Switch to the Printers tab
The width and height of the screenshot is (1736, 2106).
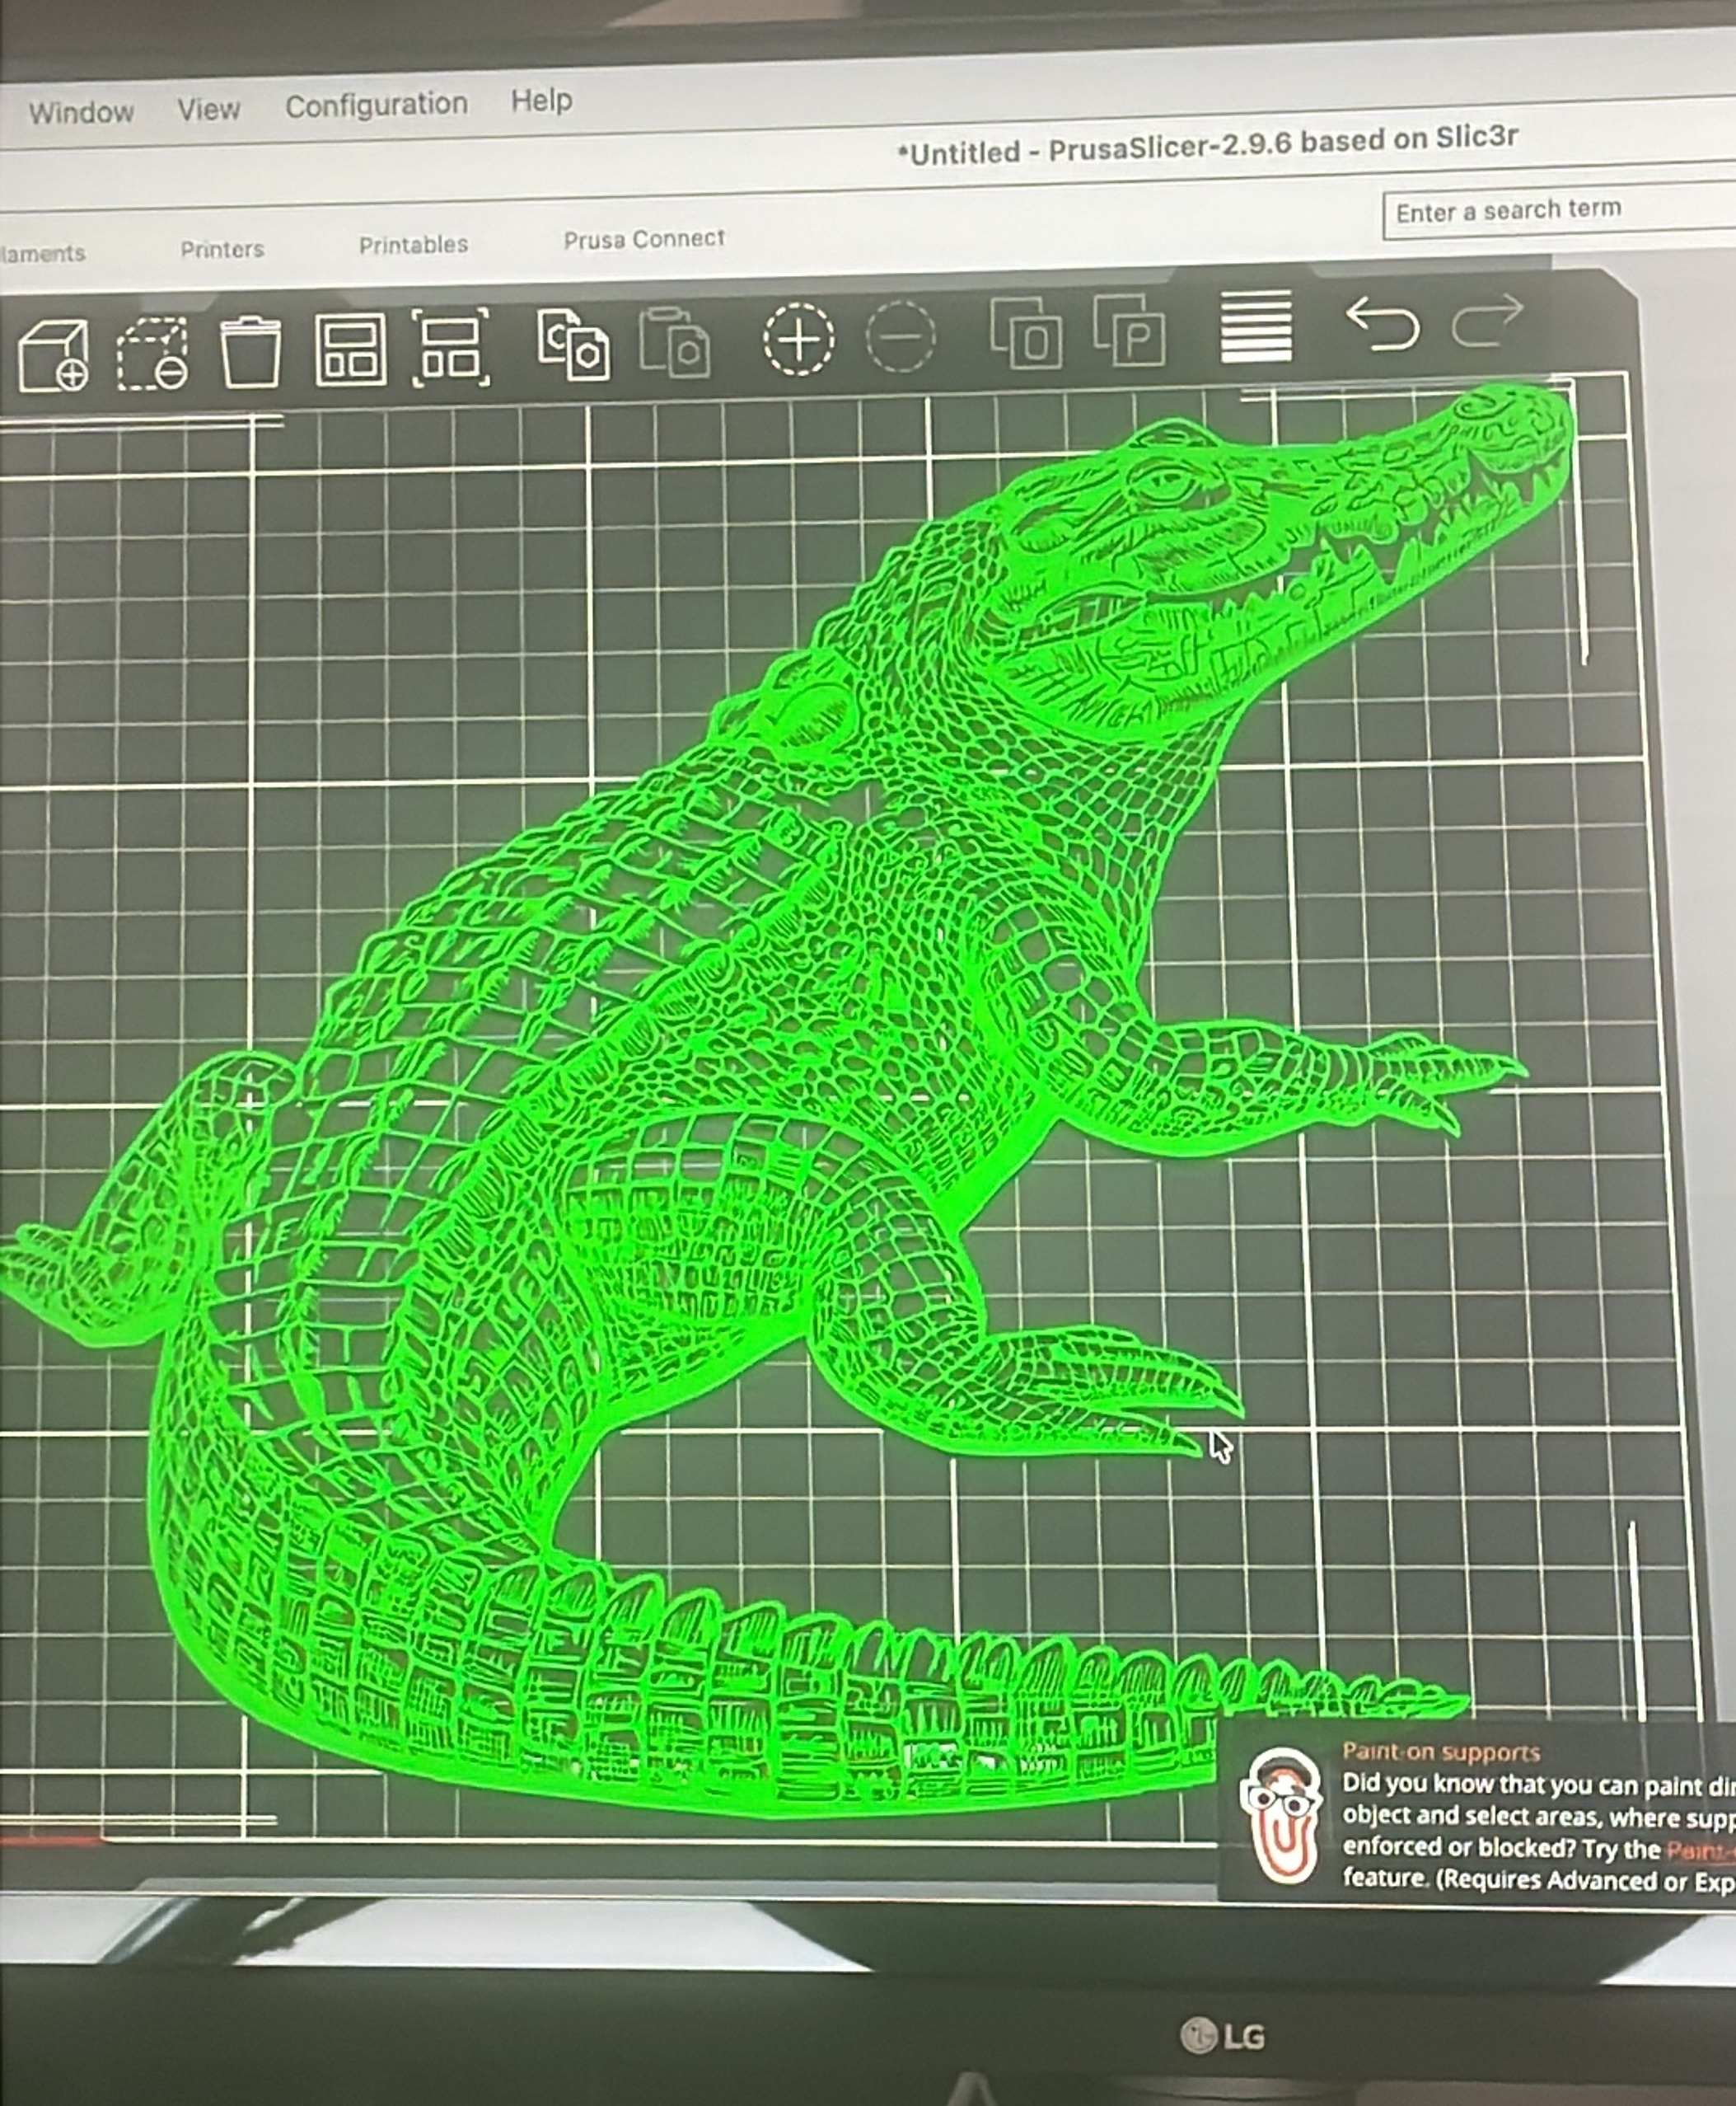pos(222,249)
